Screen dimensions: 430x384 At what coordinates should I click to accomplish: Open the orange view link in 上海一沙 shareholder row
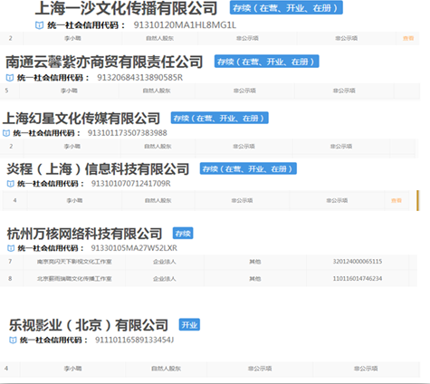[408, 38]
